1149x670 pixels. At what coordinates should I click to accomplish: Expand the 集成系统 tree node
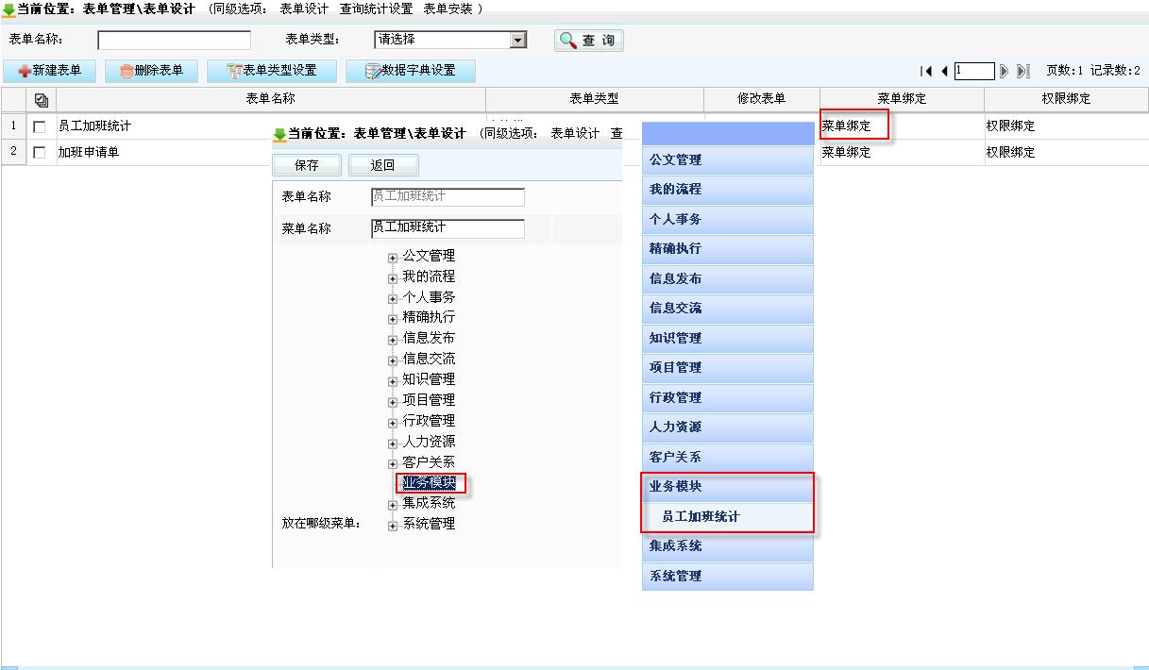[393, 505]
